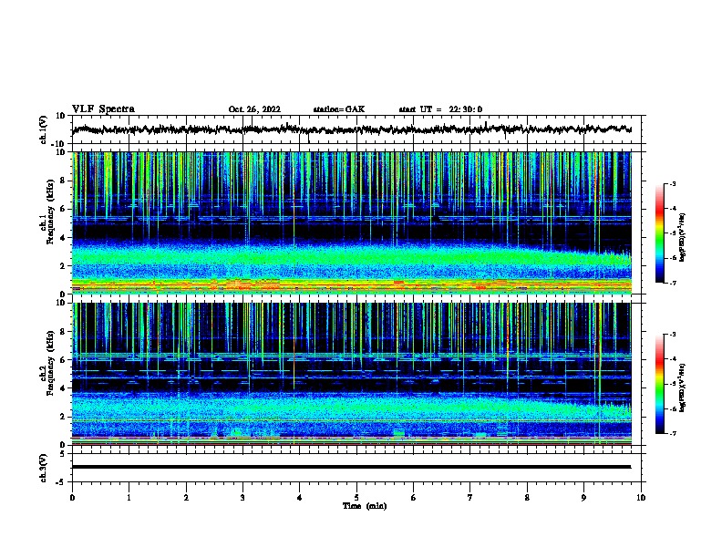
Task: Click the ch.1 colorbar log(PSD) label
Action: pos(683,237)
